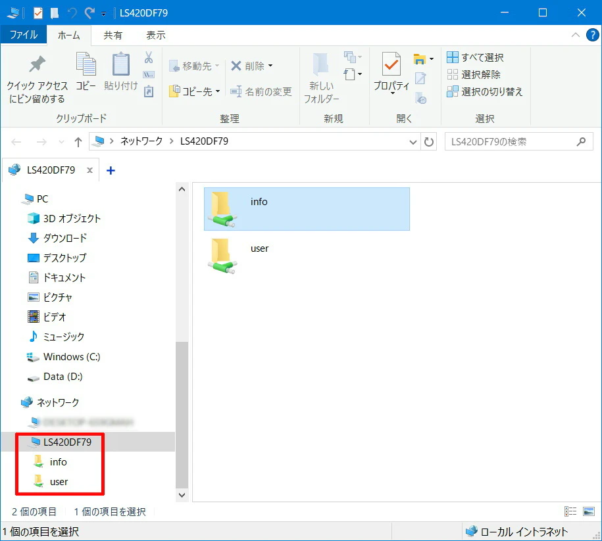This screenshot has width=602, height=541.
Task: Click 選択解除 to deselect
Action: point(474,74)
